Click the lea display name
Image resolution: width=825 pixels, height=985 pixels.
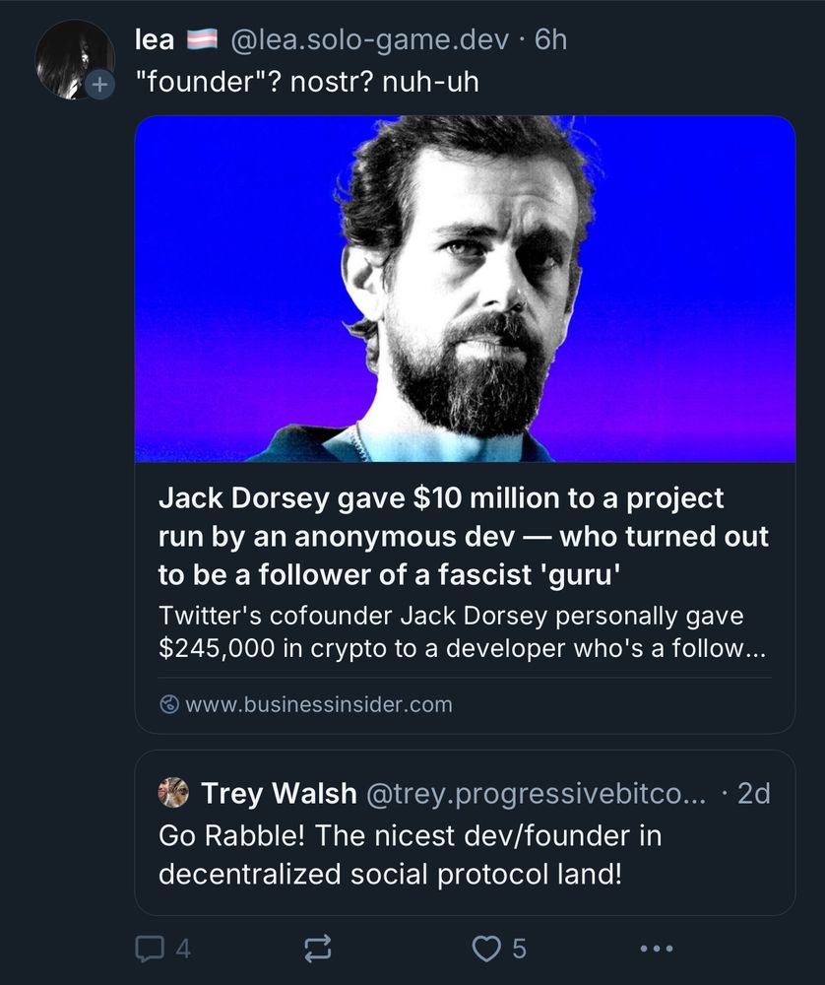pos(155,39)
